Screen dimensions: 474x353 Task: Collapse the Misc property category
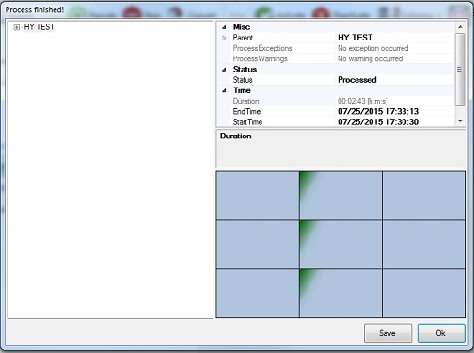pos(224,27)
